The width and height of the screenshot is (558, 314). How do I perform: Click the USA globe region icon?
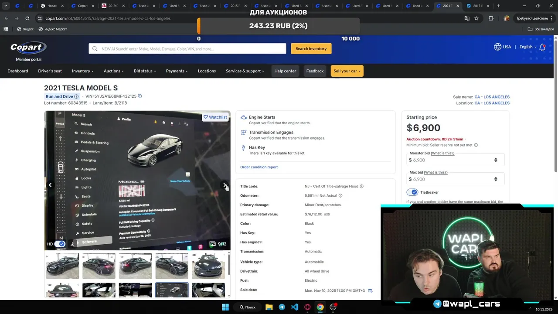(497, 47)
